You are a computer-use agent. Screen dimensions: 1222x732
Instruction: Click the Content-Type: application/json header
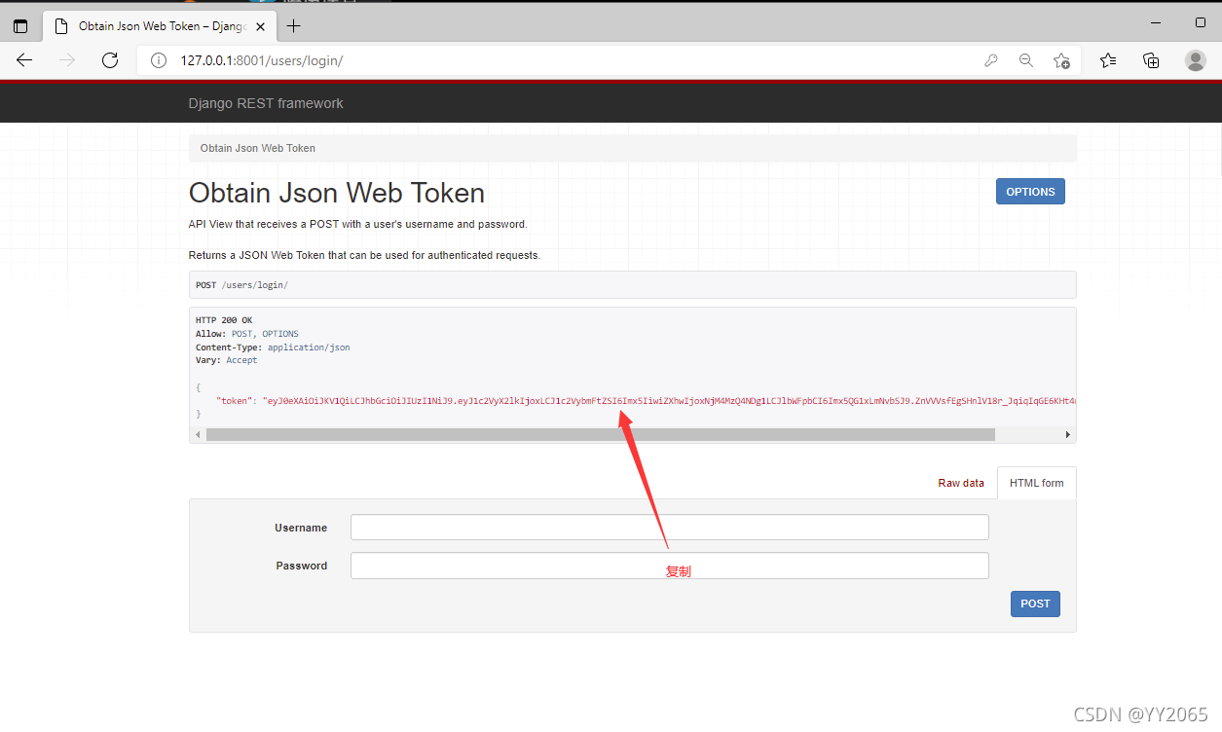pos(273,348)
